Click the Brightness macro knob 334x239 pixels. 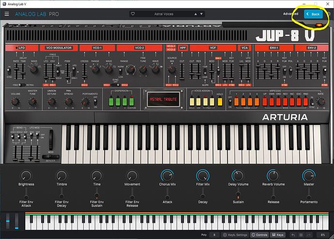[x=26, y=176]
